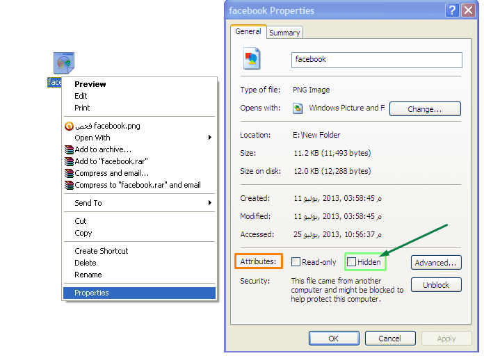Expand the Send To submenu arrow
484x358 pixels.
pyautogui.click(x=210, y=203)
